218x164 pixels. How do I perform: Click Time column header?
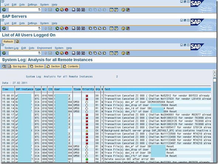pyautogui.click(x=8, y=89)
